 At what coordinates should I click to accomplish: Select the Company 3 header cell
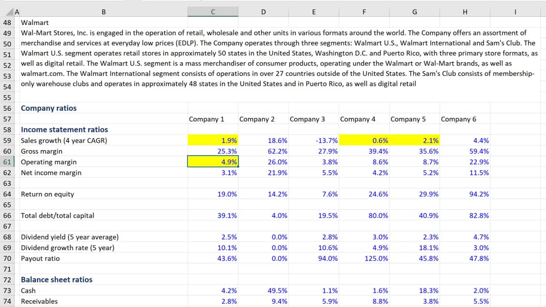314,119
